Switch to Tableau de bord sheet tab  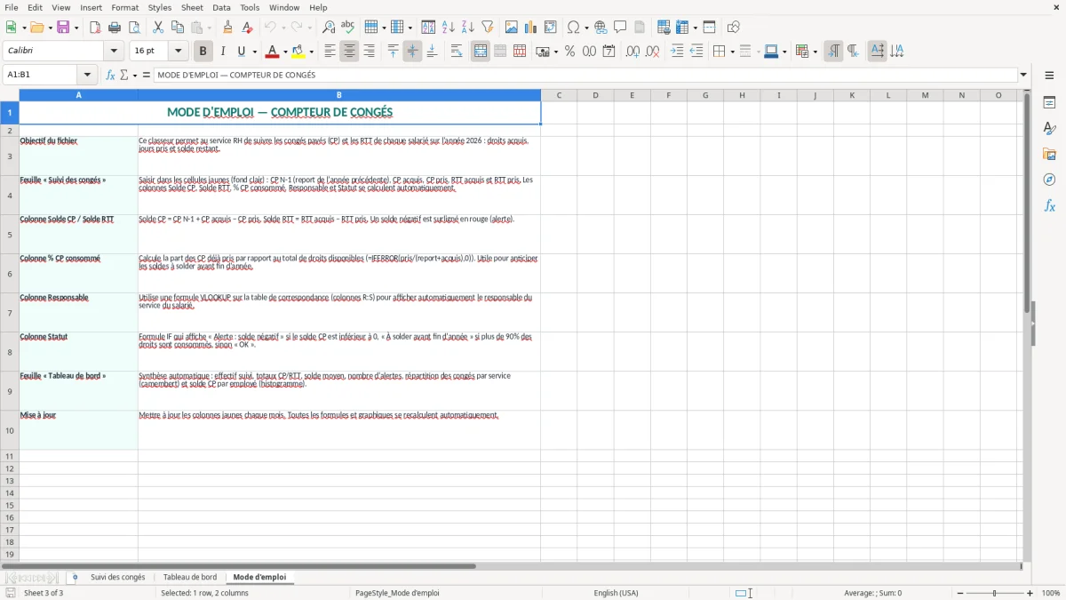point(190,577)
